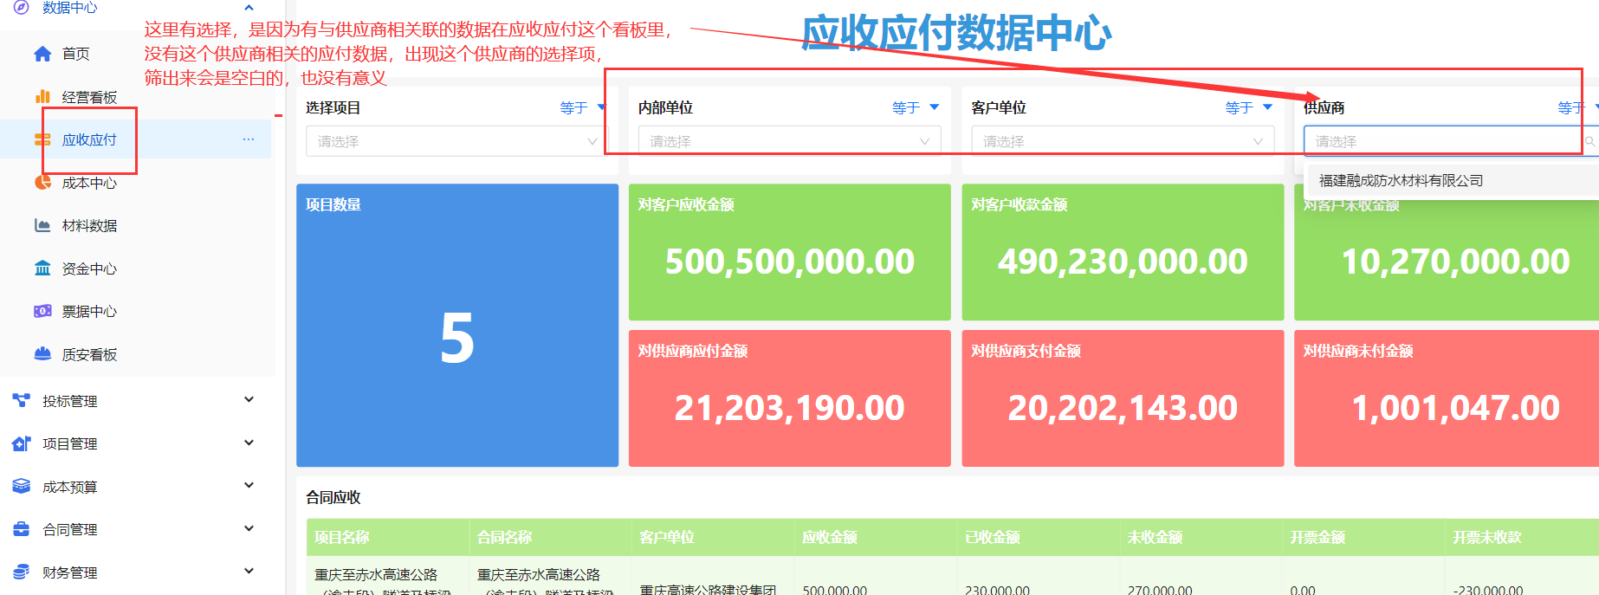Open the more options dots beside 应收应付
This screenshot has width=1599, height=595.
point(249,139)
